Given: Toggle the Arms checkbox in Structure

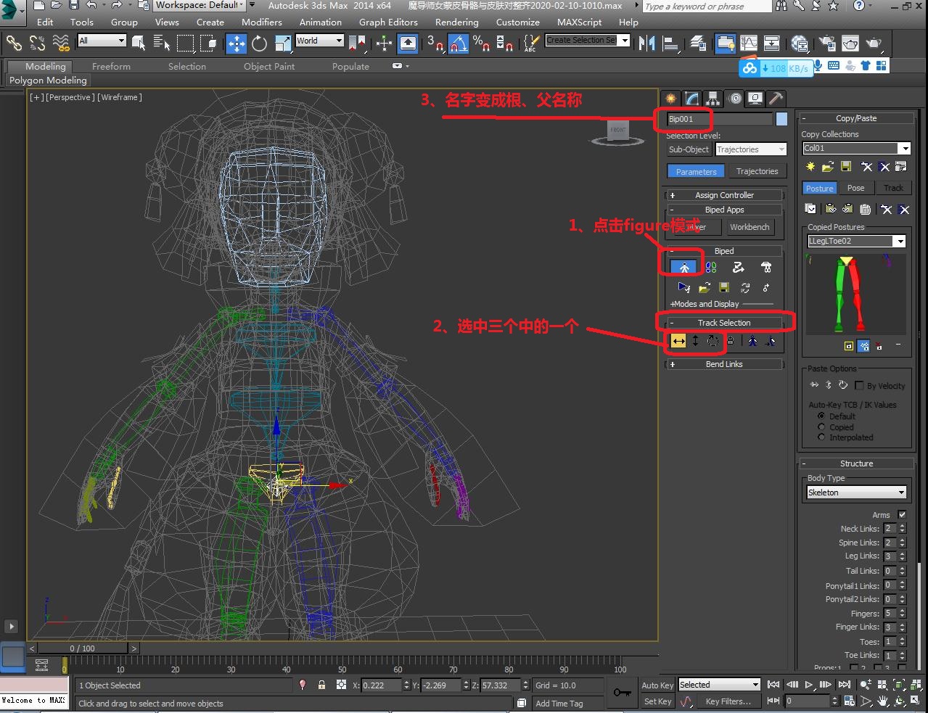Looking at the screenshot, I should pyautogui.click(x=902, y=515).
